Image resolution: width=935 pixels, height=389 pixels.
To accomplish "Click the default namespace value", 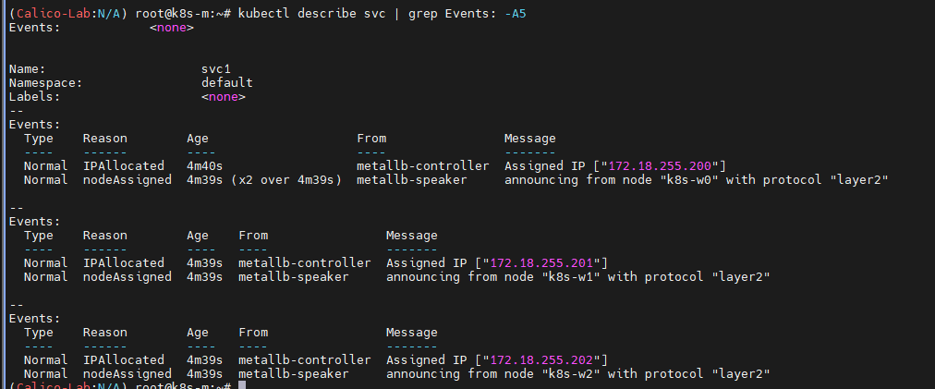I will (226, 83).
